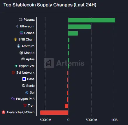Click the Sei Network red icon
128x125 pixels.
point(13,73)
